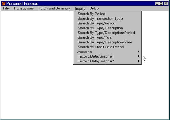Viewport: 170px width, 120px height.
Task: Open the File menu
Action: (x=6, y=8)
